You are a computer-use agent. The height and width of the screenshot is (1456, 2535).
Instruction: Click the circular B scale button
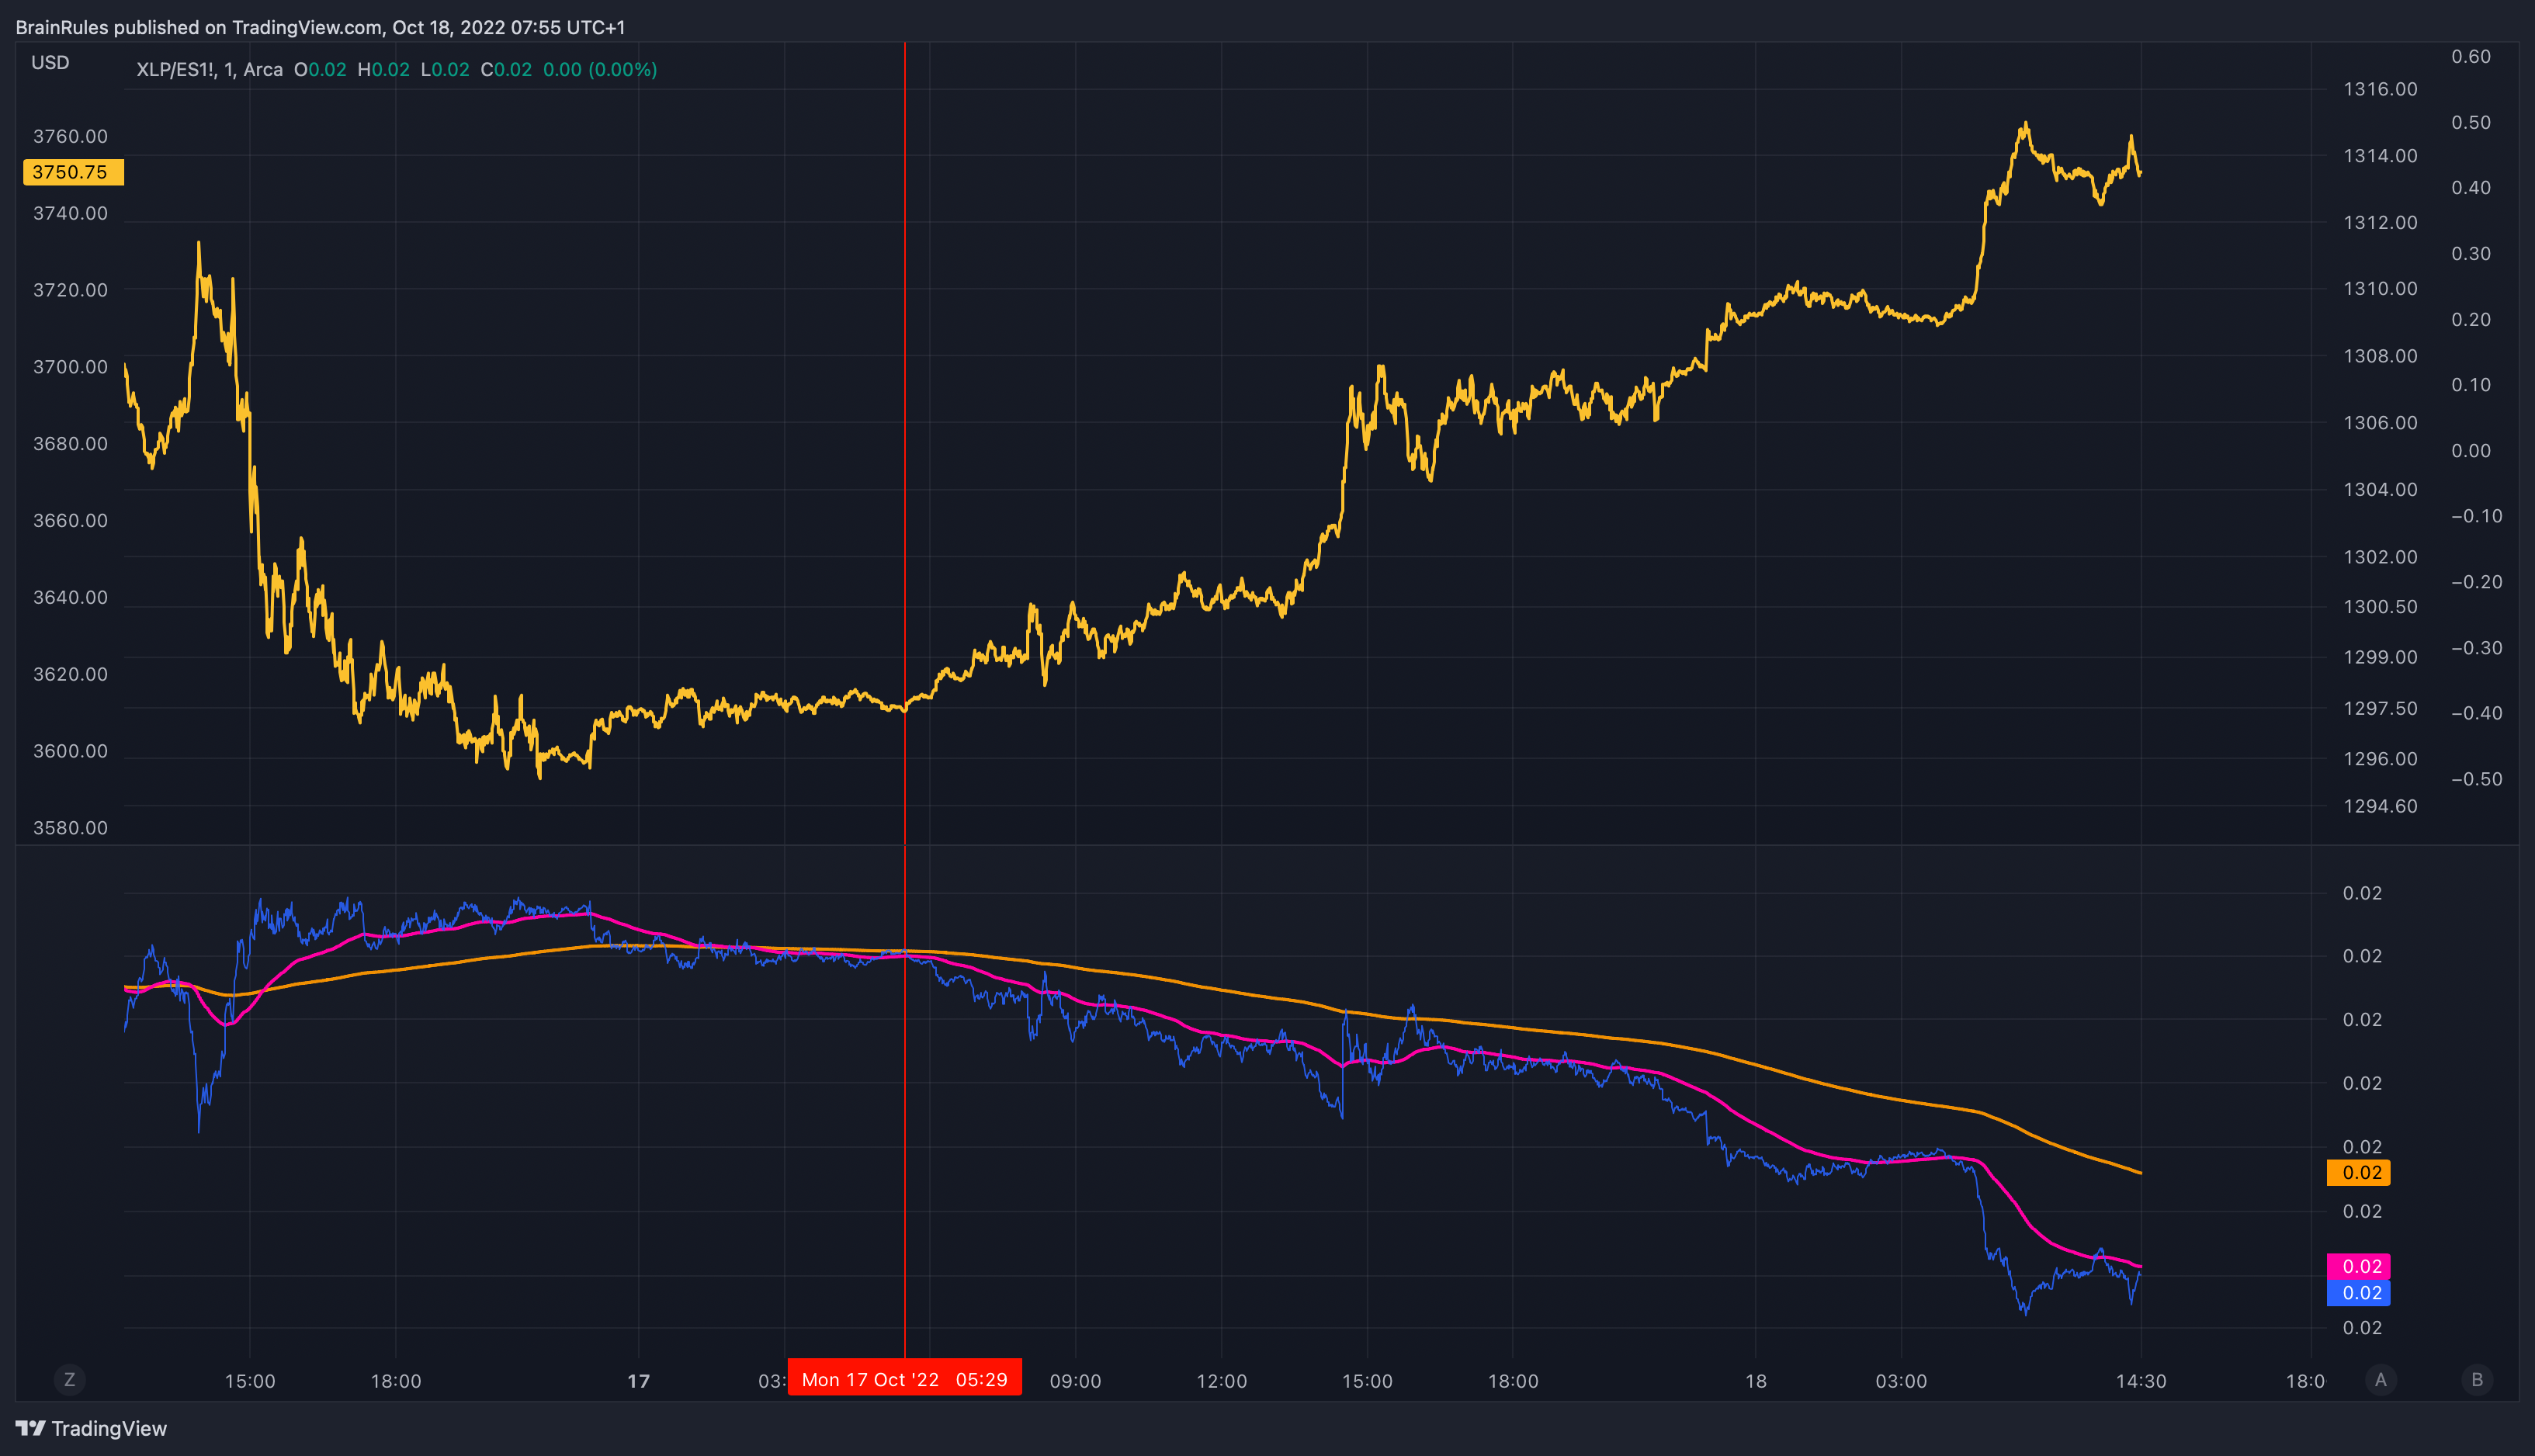(2477, 1380)
